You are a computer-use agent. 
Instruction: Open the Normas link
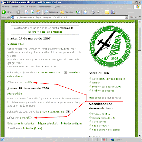96,83
